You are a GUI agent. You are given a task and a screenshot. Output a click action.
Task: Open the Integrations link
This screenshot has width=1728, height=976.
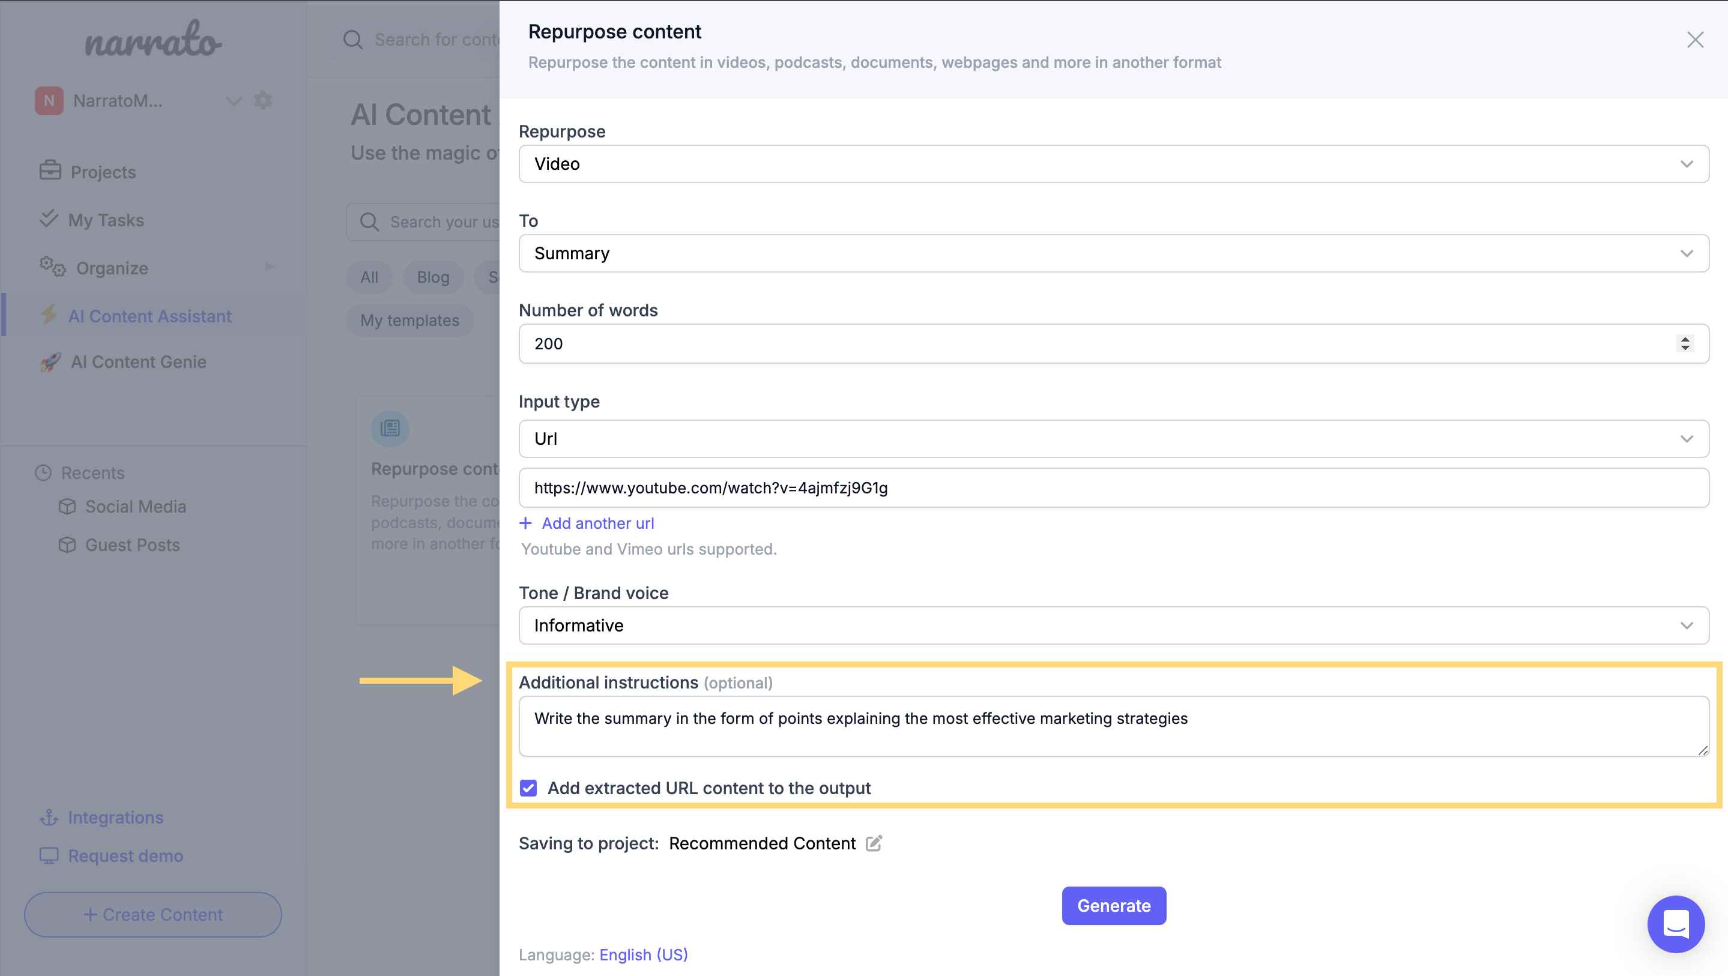[115, 817]
